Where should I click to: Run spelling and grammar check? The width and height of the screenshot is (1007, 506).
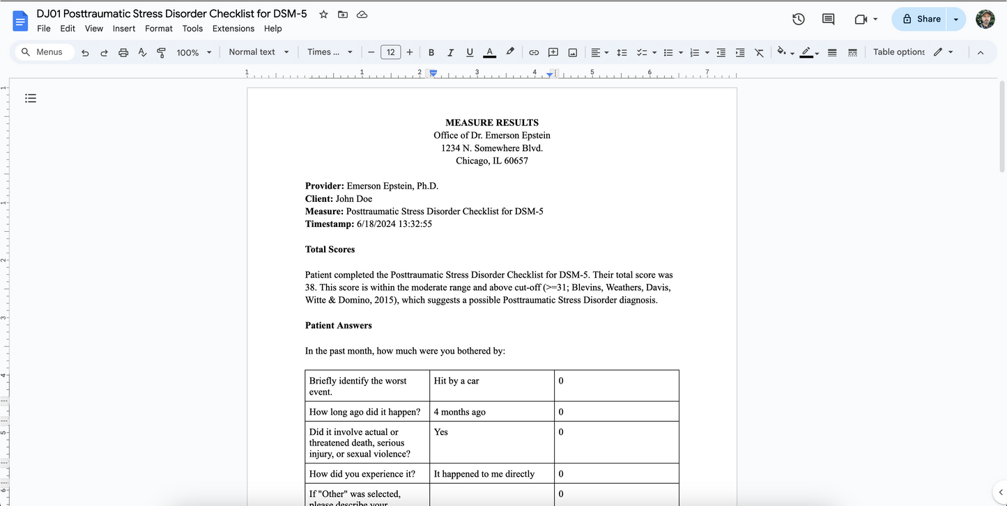[x=142, y=52]
